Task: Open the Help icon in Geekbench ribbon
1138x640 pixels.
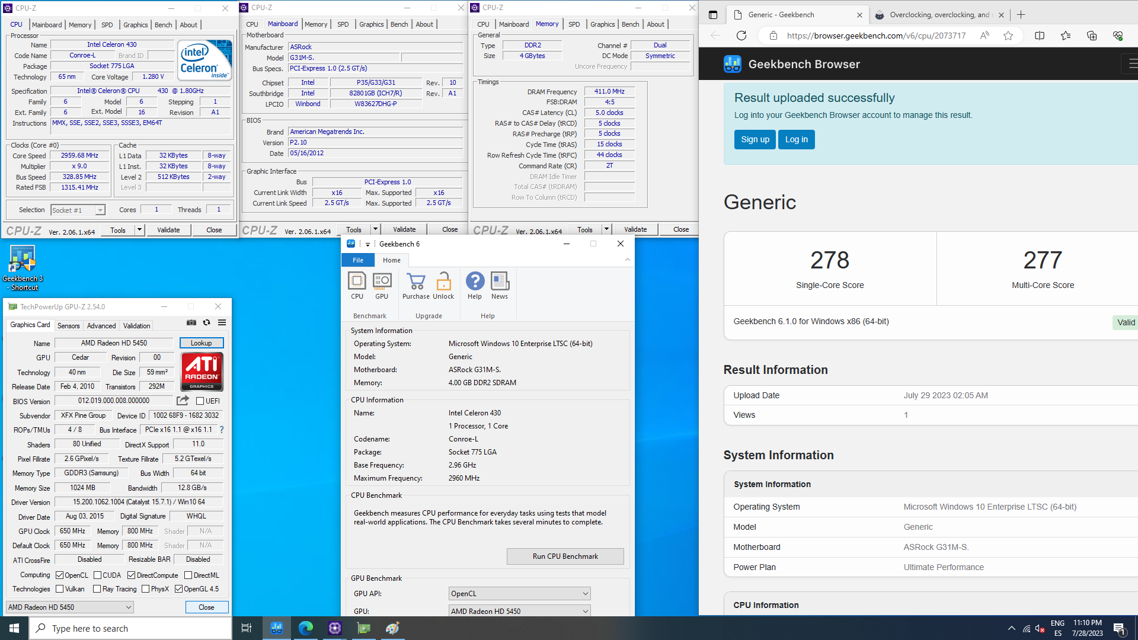Action: click(475, 286)
